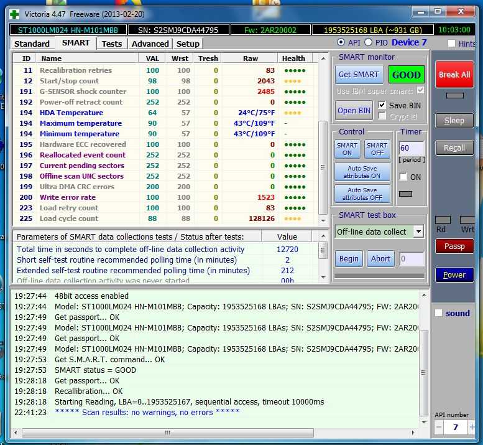Click the Open BIN button
Image resolution: width=483 pixels, height=445 pixels.
pyautogui.click(x=354, y=110)
